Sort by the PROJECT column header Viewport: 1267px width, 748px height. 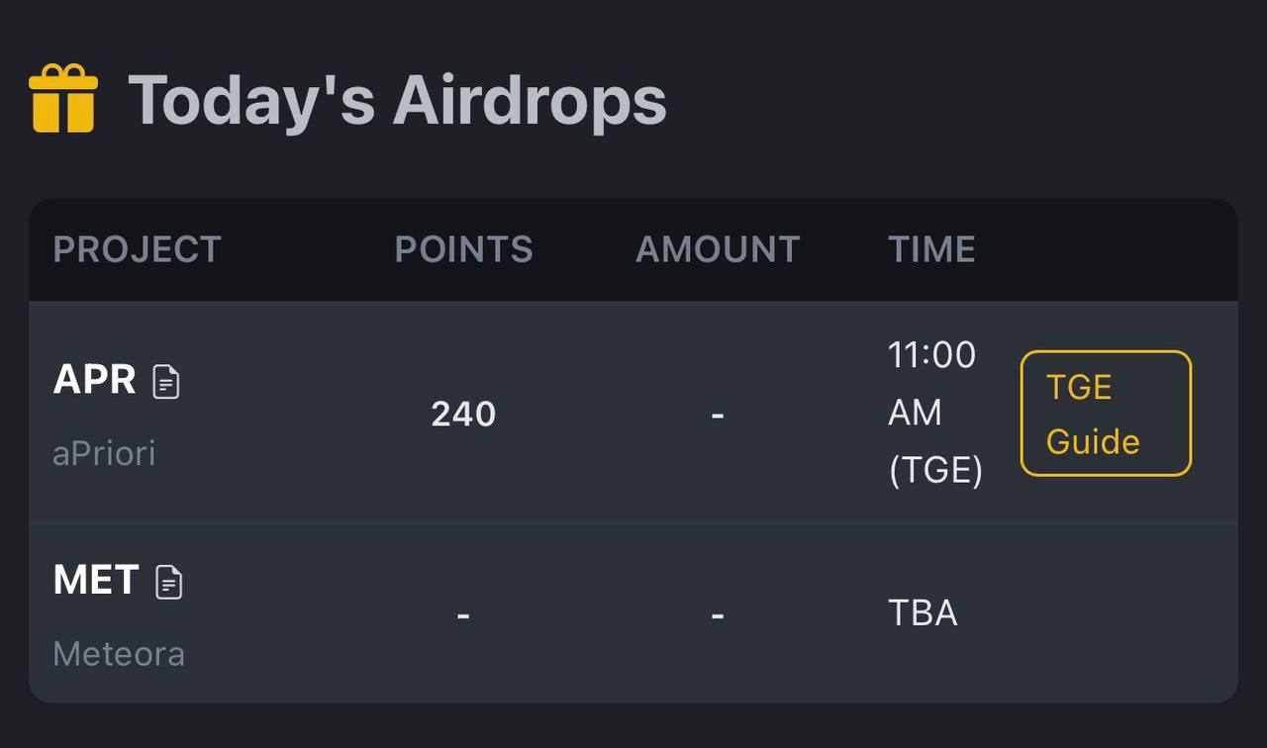[137, 249]
